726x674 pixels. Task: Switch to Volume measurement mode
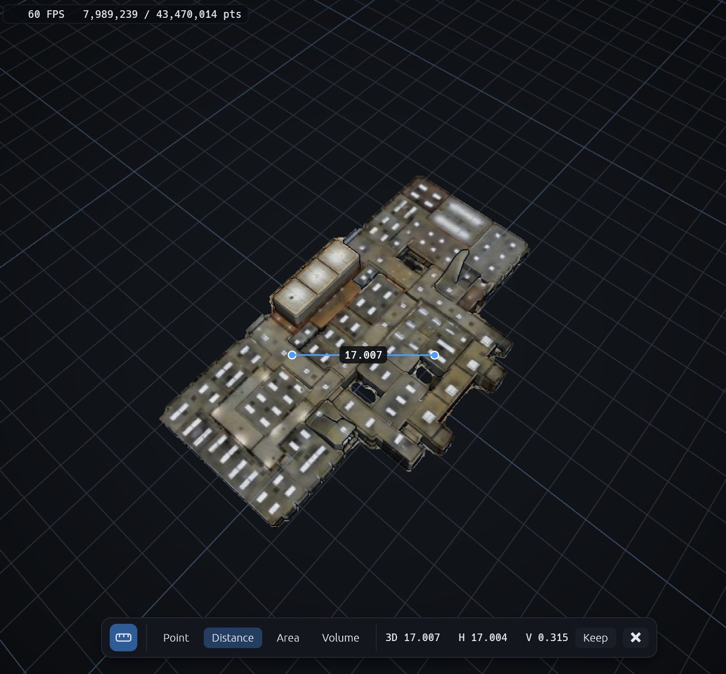tap(341, 637)
